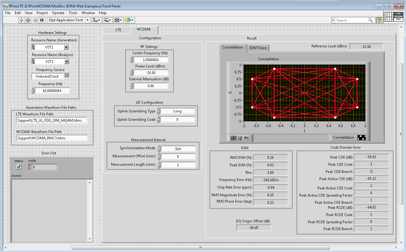The height and width of the screenshot is (252, 406).
Task: Click the hardware Frequency (Hz) stepper
Action: (x=33, y=90)
